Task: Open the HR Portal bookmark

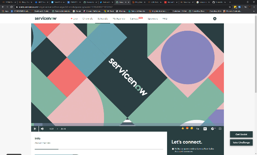Action: (x=109, y=11)
